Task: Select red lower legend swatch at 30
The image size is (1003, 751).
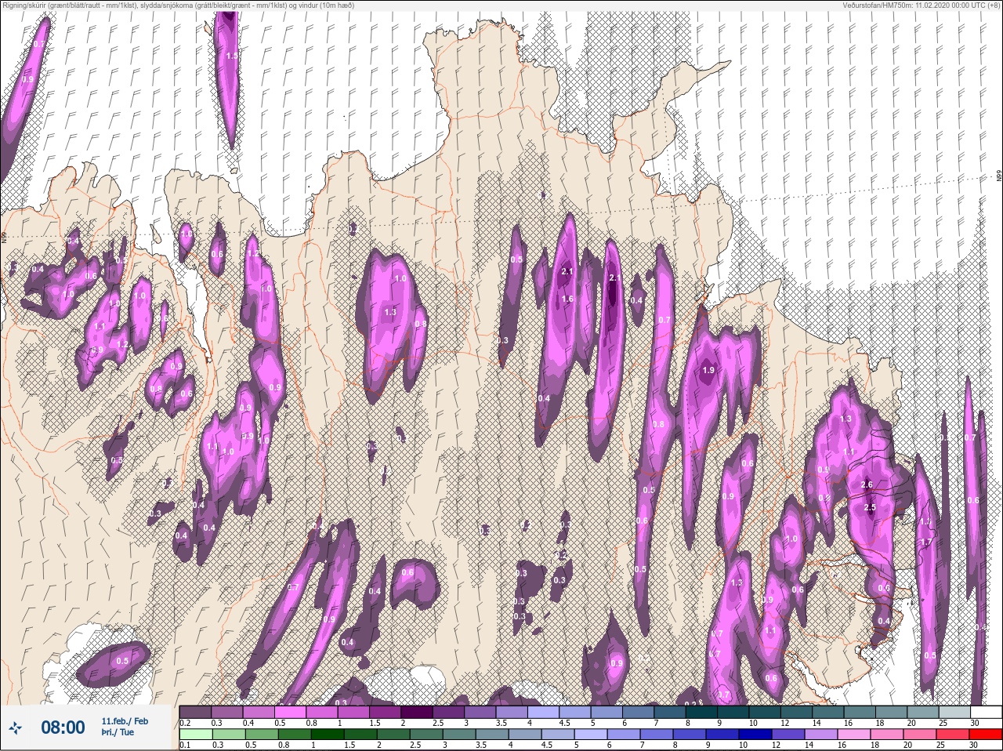Action: click(985, 735)
